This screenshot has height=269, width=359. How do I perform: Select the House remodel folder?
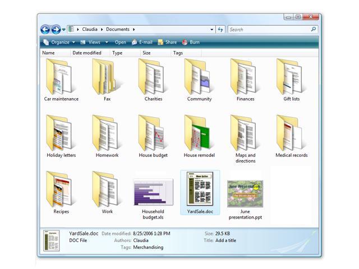click(199, 133)
